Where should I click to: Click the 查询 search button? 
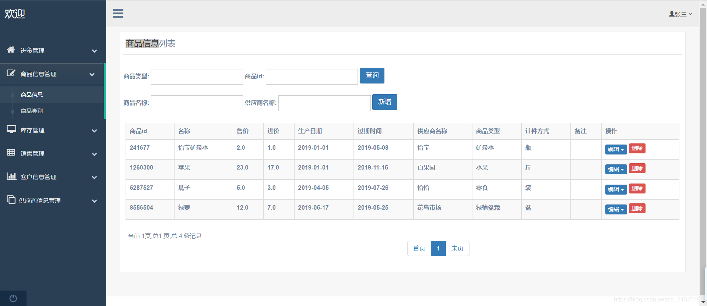[372, 75]
